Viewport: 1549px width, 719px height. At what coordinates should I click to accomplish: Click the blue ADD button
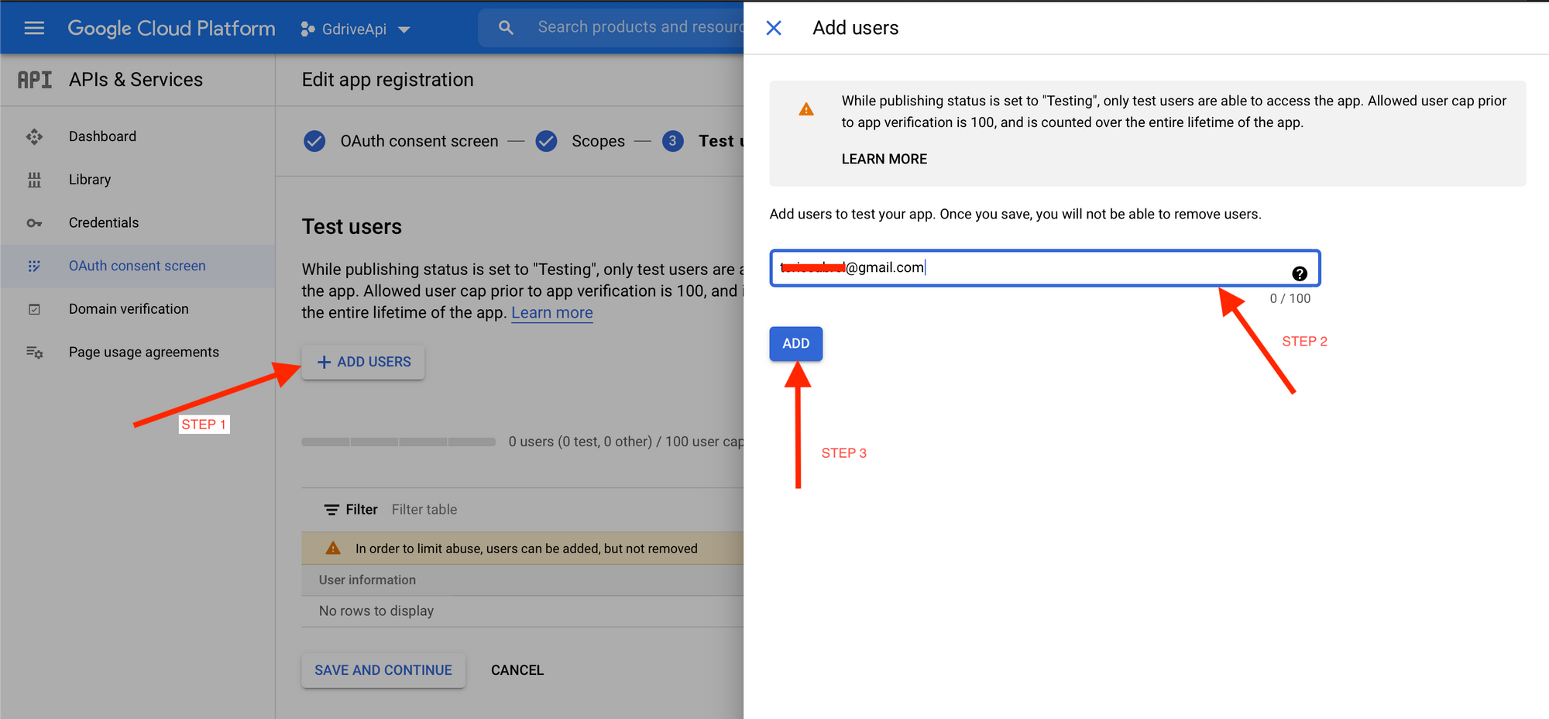[796, 344]
